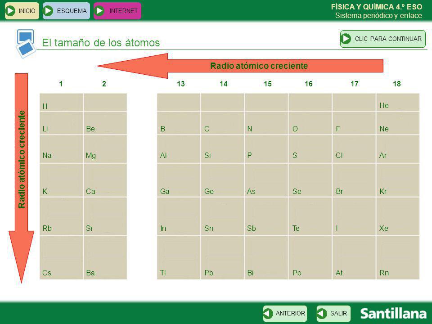Viewport: 432px width, 324px height.
Task: Select the N (nitrogen) element cell
Action: click(x=266, y=123)
